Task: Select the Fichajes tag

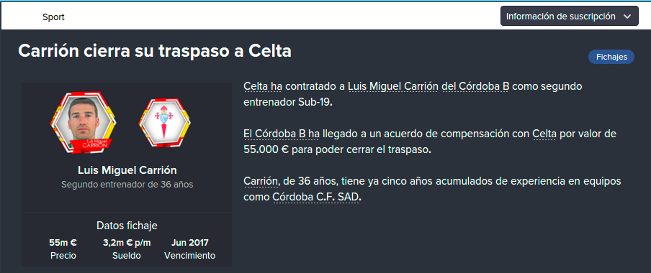Action: (x=611, y=57)
